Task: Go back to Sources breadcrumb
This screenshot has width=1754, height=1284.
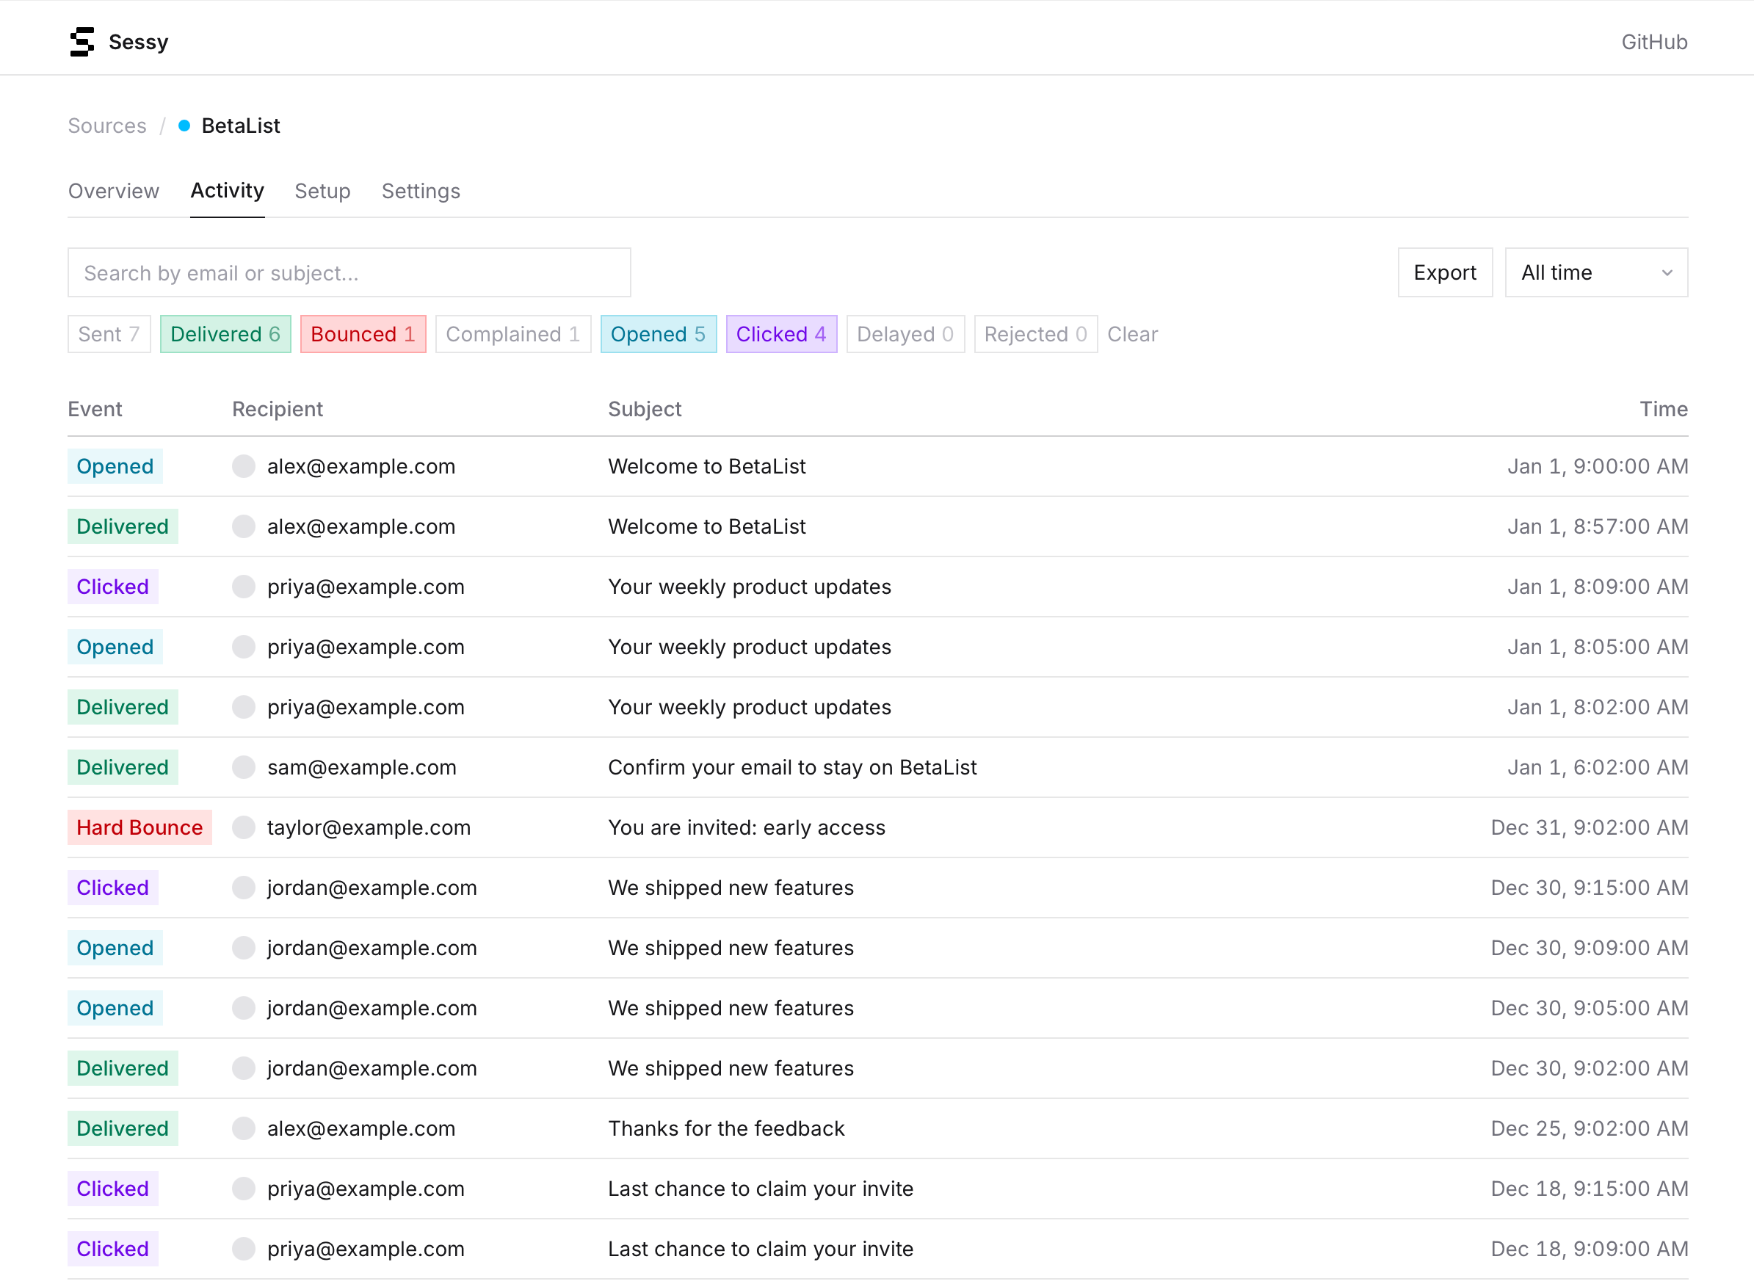Action: (x=107, y=126)
